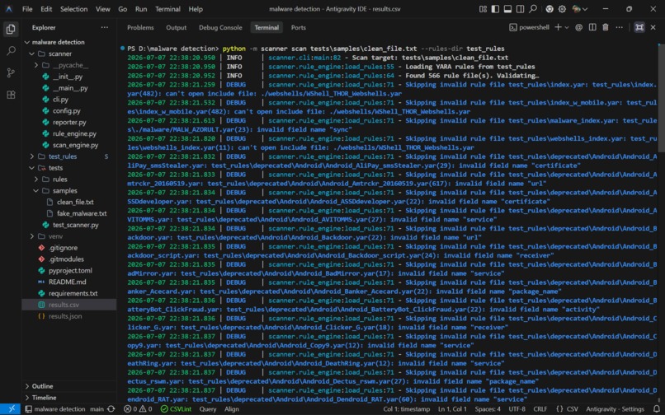Viewport: 665px width, 415px height.
Task: Open README.md file
Action: (x=69, y=282)
